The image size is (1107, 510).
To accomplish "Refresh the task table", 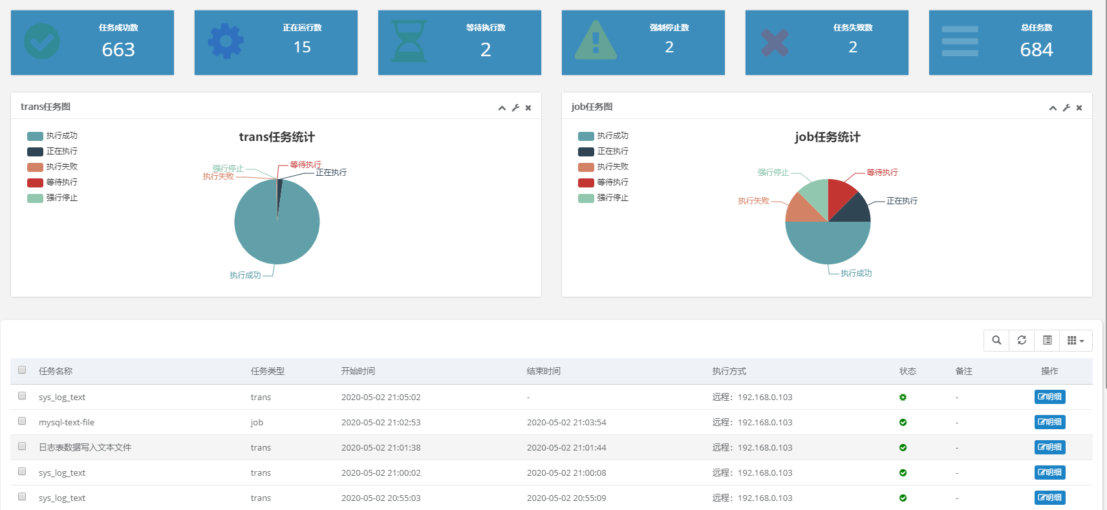I will point(1022,341).
